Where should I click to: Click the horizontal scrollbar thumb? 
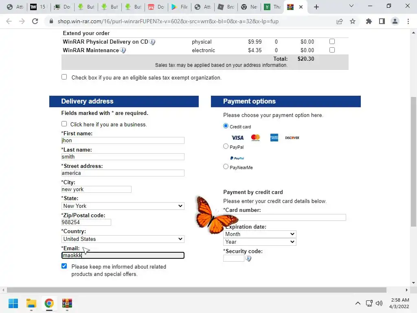197,290
